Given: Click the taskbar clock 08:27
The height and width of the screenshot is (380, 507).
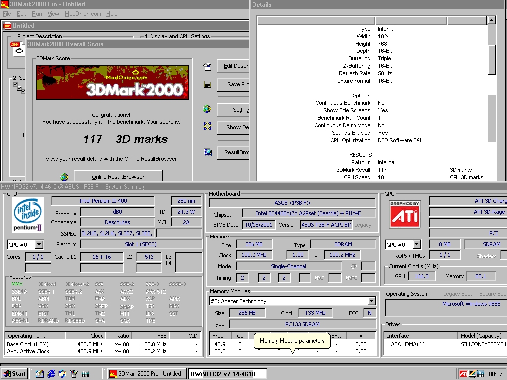Looking at the screenshot, I should tap(495, 374).
